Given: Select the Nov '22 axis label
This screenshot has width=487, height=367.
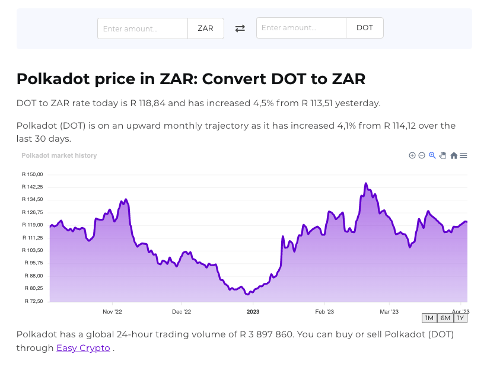Looking at the screenshot, I should [112, 311].
